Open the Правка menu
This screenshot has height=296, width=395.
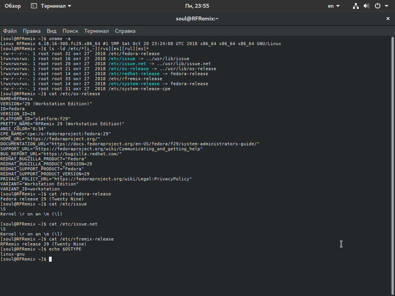[32, 31]
